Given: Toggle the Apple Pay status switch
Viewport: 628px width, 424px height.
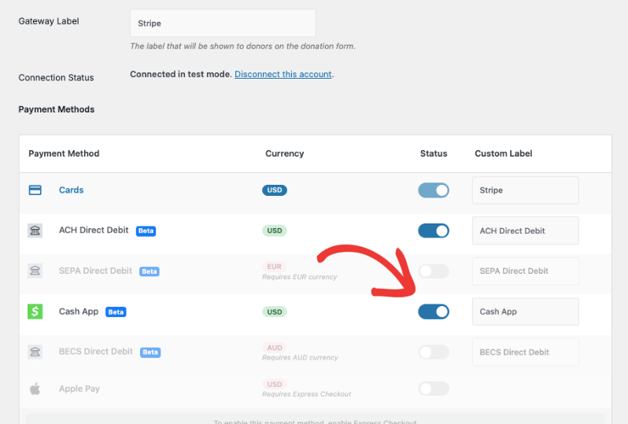Looking at the screenshot, I should (434, 389).
